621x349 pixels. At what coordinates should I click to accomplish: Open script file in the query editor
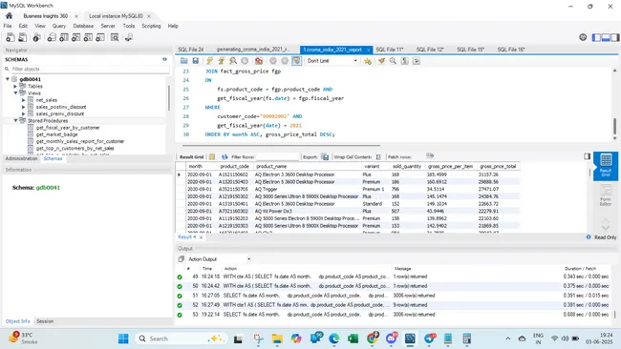(184, 61)
